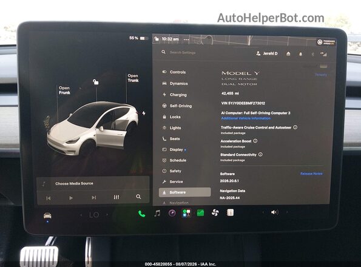Open the Phone app
Viewport: 361px width, 267px height.
click(141, 214)
